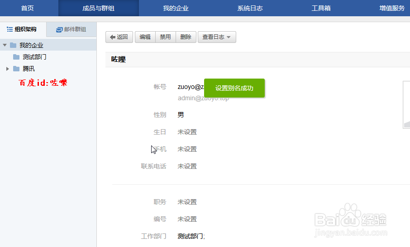
Task: Click the 组织架构 list icon
Action: [10, 29]
